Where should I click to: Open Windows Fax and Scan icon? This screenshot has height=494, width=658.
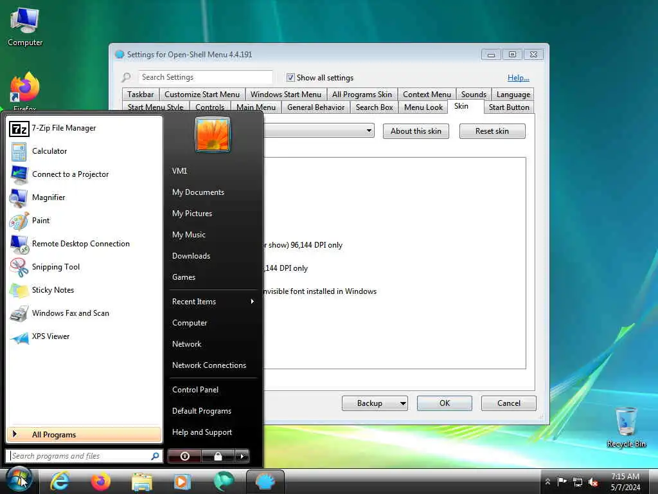[x=19, y=314]
